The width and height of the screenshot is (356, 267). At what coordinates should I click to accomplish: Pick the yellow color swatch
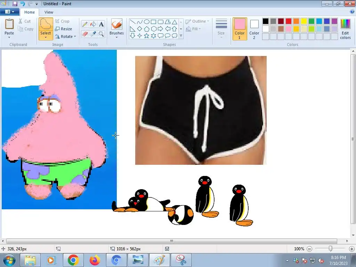point(304,21)
